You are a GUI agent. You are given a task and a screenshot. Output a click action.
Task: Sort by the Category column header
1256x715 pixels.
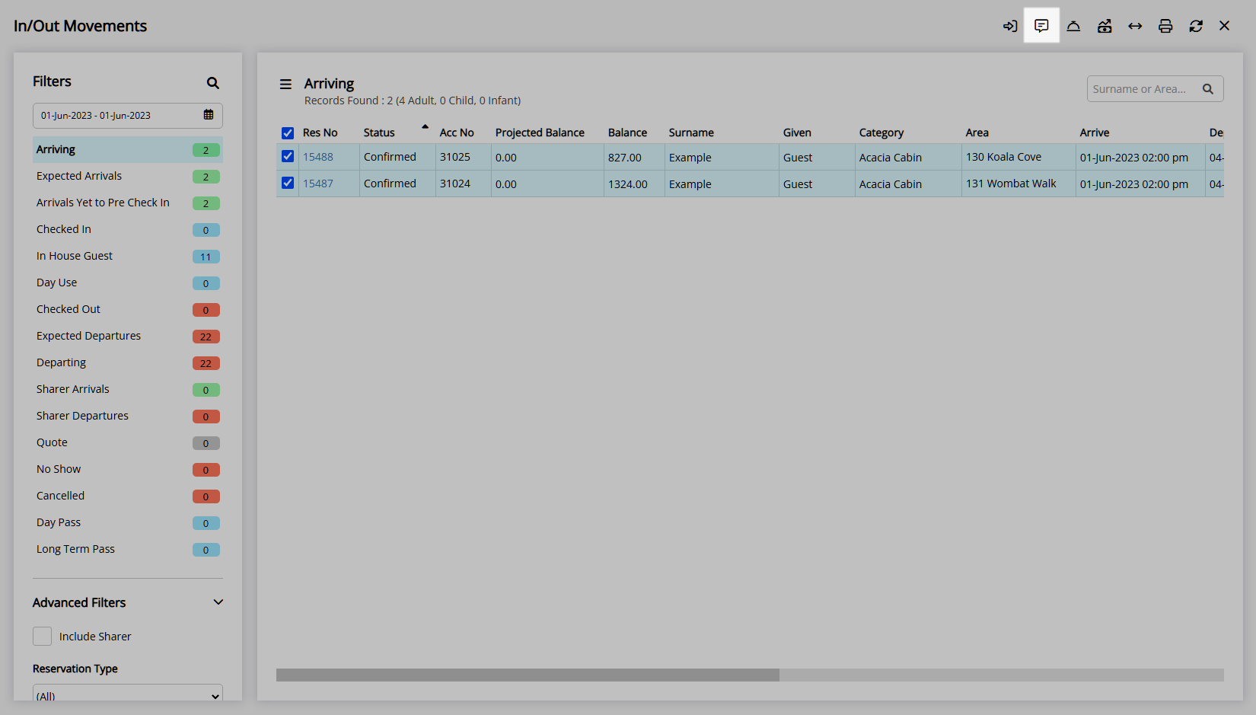(881, 132)
